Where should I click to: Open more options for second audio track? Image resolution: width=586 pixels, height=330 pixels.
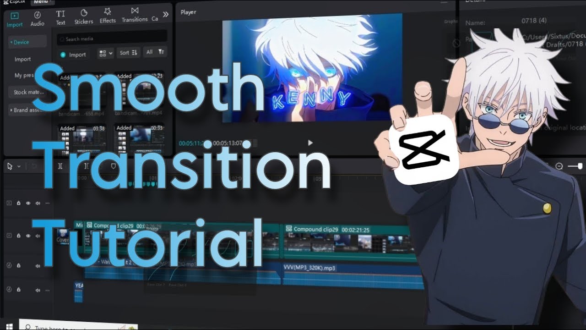click(x=47, y=290)
